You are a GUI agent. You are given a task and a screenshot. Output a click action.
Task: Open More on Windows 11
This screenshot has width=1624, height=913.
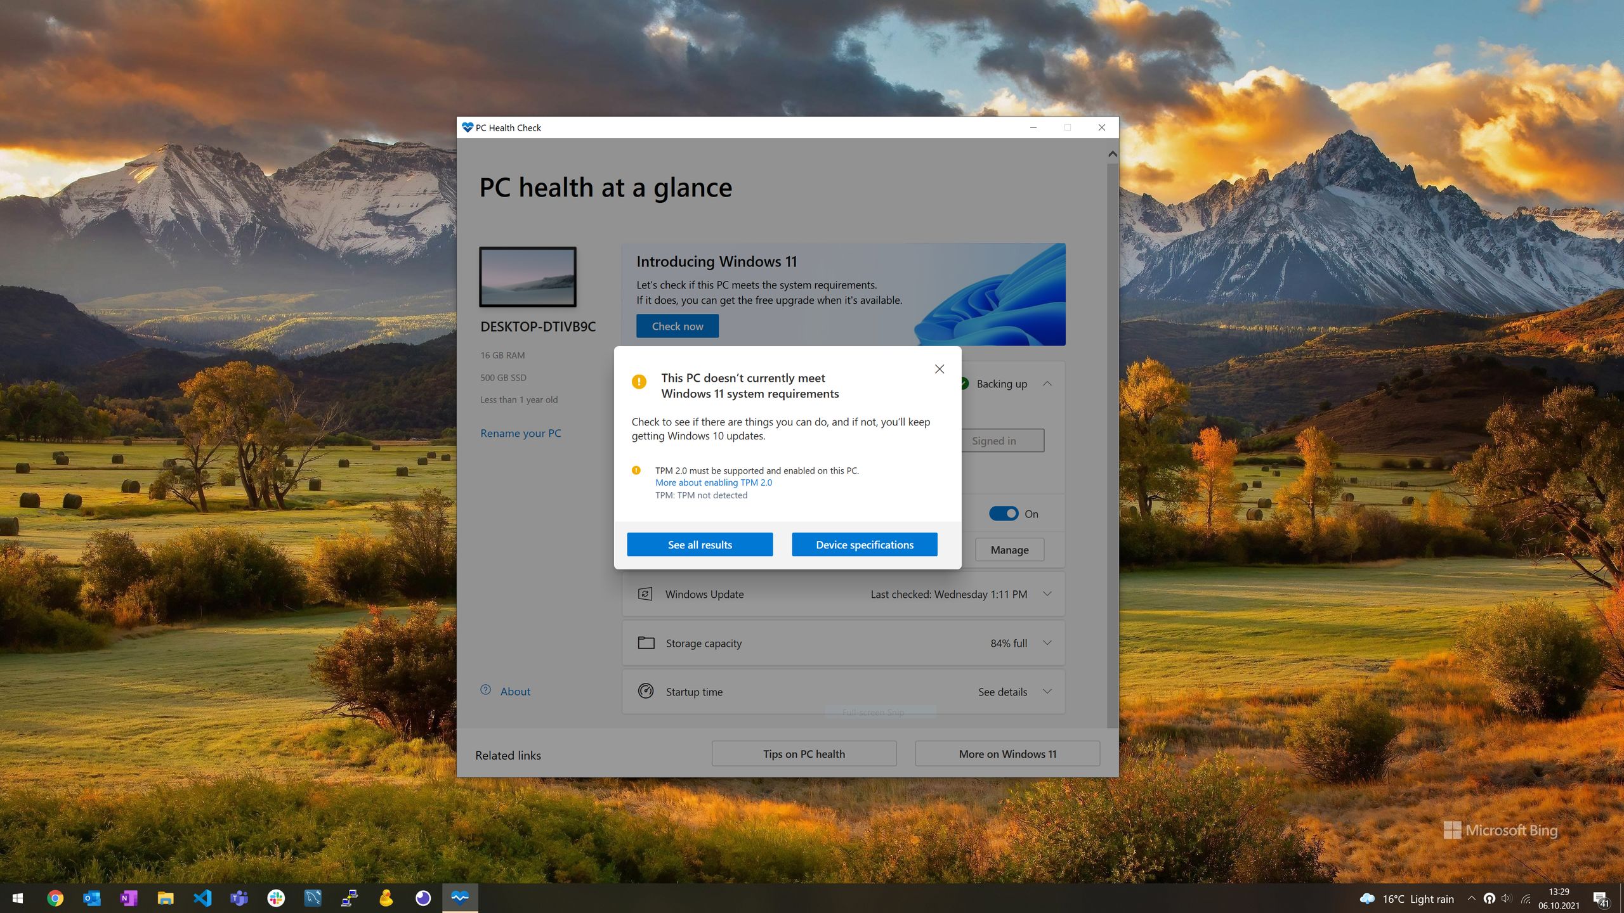click(x=1007, y=754)
